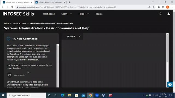Open Task View on the taskbar
The image size is (175, 98).
56,95
